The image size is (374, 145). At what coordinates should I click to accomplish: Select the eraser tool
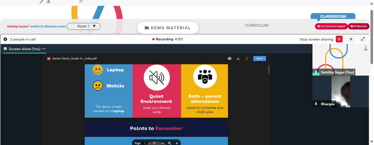[x=48, y=1]
